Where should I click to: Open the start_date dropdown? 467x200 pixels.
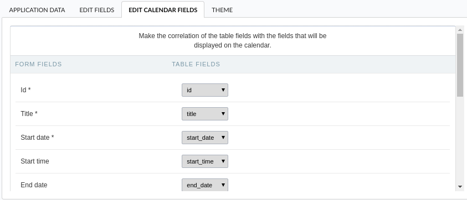point(205,138)
